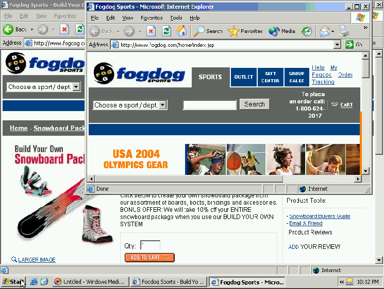Click Search button on fogdog page
384x289 pixels.
[x=255, y=104]
